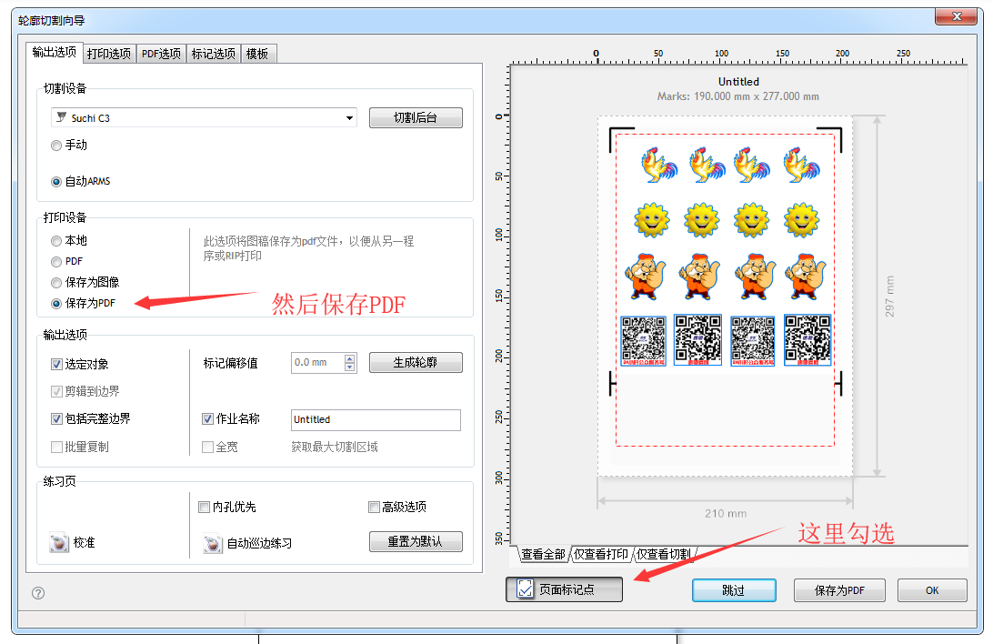Click the generate contour (生成轮廓) button
Viewport: 993px width, 644px height.
[x=416, y=363]
